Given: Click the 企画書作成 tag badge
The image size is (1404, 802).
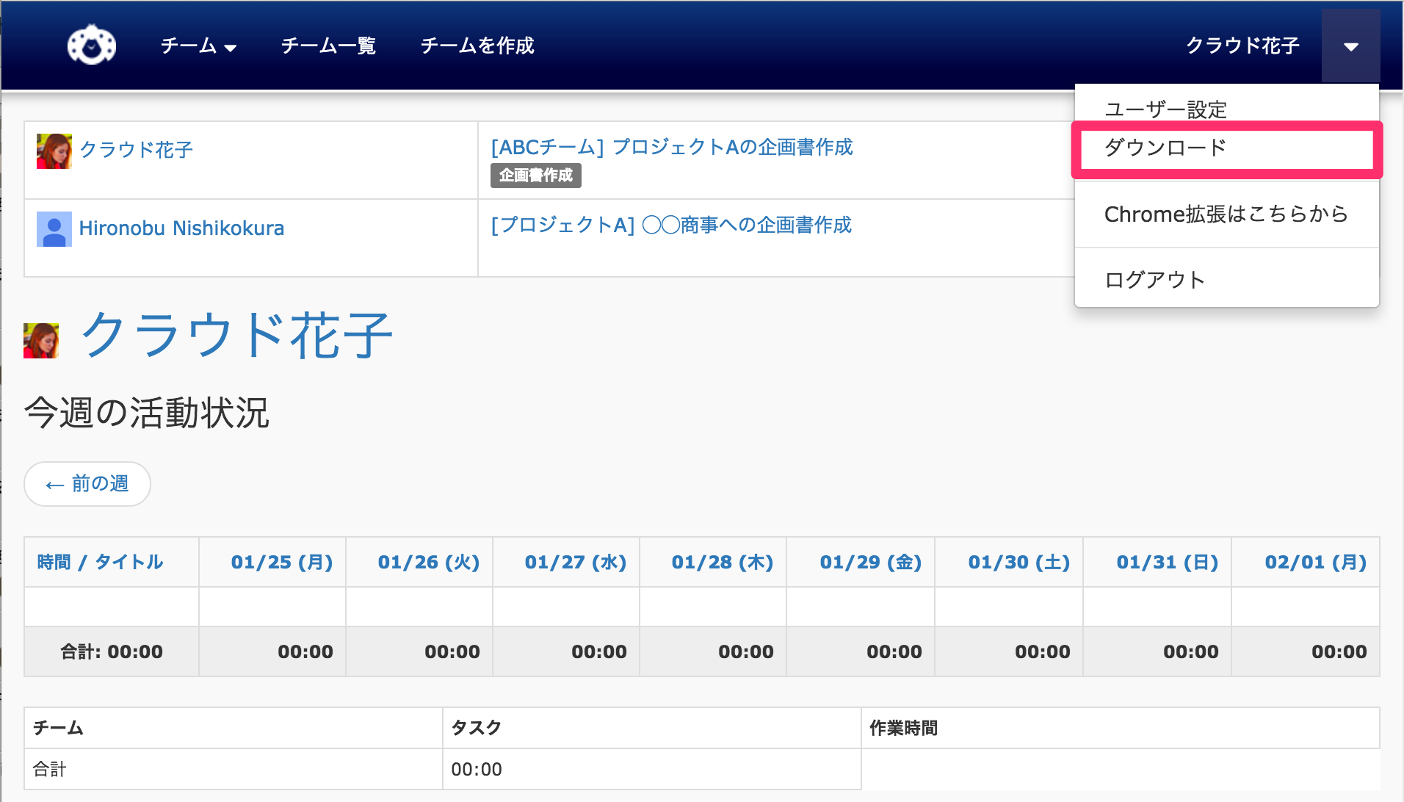Looking at the screenshot, I should tap(535, 176).
